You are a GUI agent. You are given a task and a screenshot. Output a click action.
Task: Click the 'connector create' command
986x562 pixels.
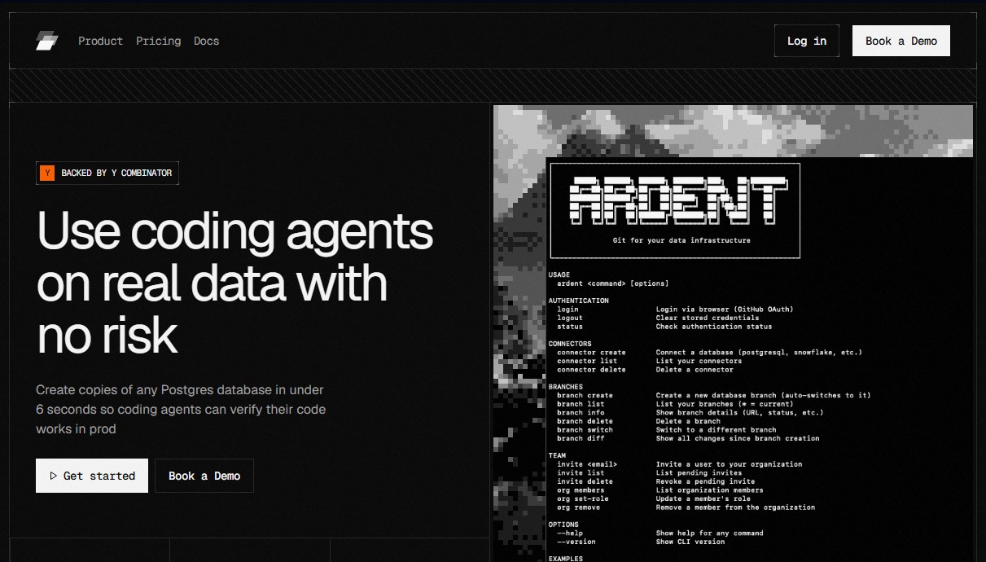591,353
